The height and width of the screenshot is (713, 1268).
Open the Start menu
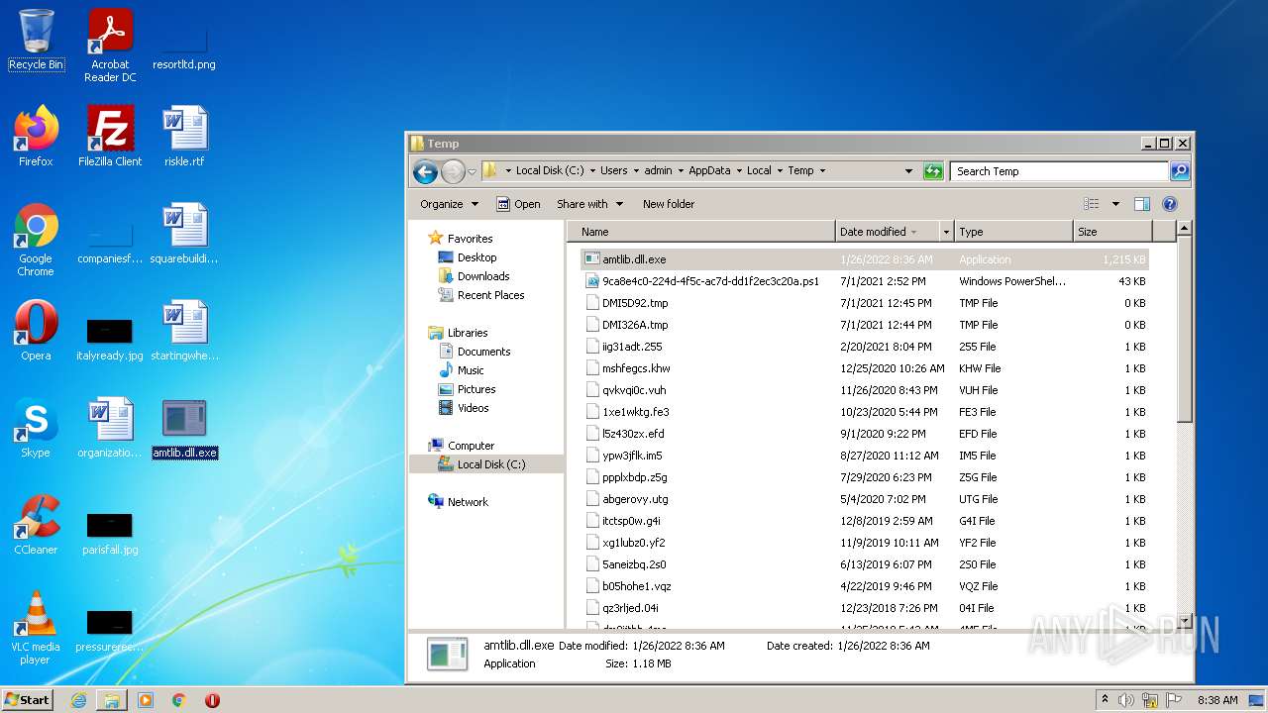point(27,700)
